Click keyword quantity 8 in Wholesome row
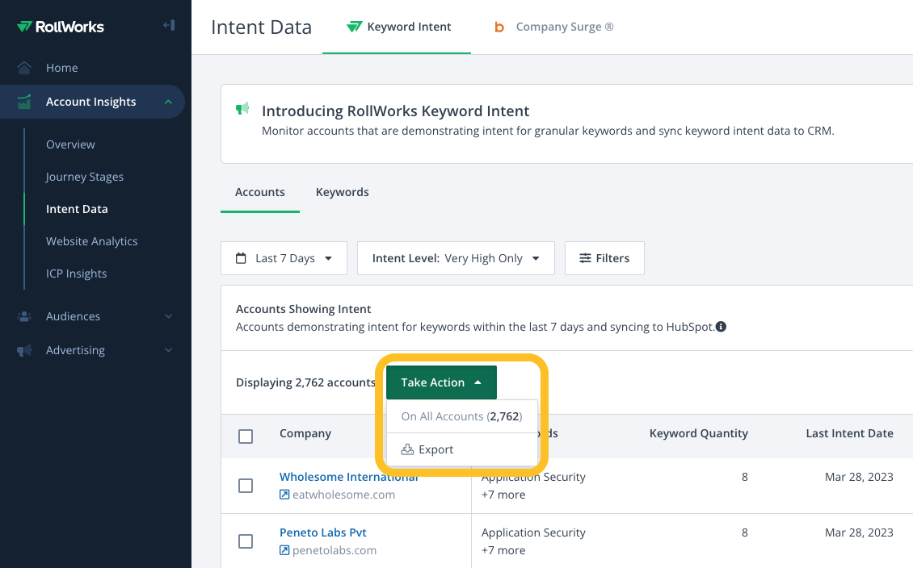Image resolution: width=913 pixels, height=568 pixels. tap(745, 477)
